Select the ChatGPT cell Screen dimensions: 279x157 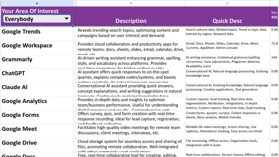point(37,76)
